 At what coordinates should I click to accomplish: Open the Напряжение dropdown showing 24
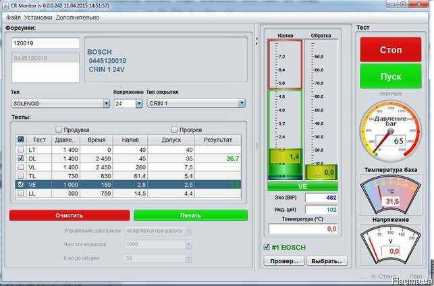[x=128, y=103]
